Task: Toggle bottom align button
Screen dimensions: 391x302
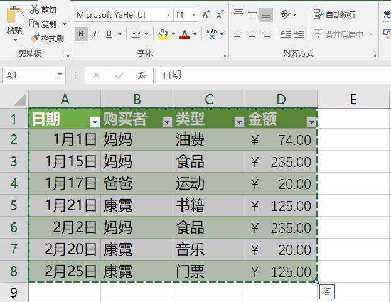Action: (266, 14)
